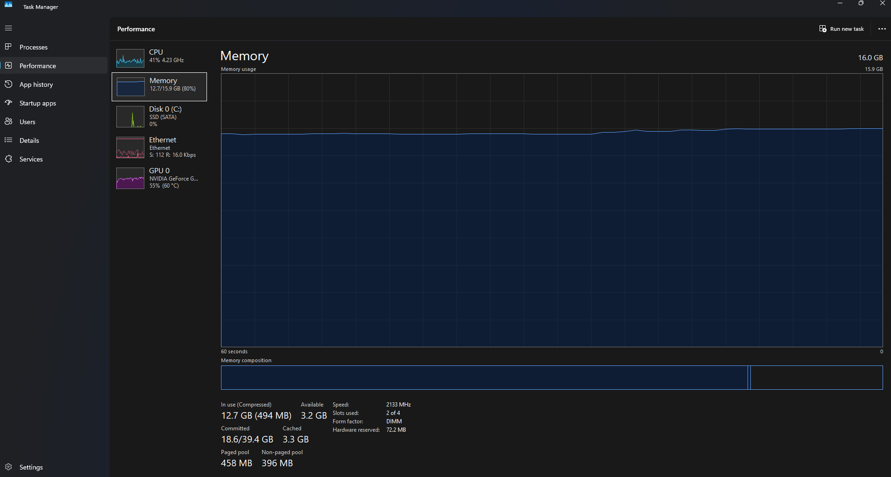Click the Task Manager window title

[41, 7]
